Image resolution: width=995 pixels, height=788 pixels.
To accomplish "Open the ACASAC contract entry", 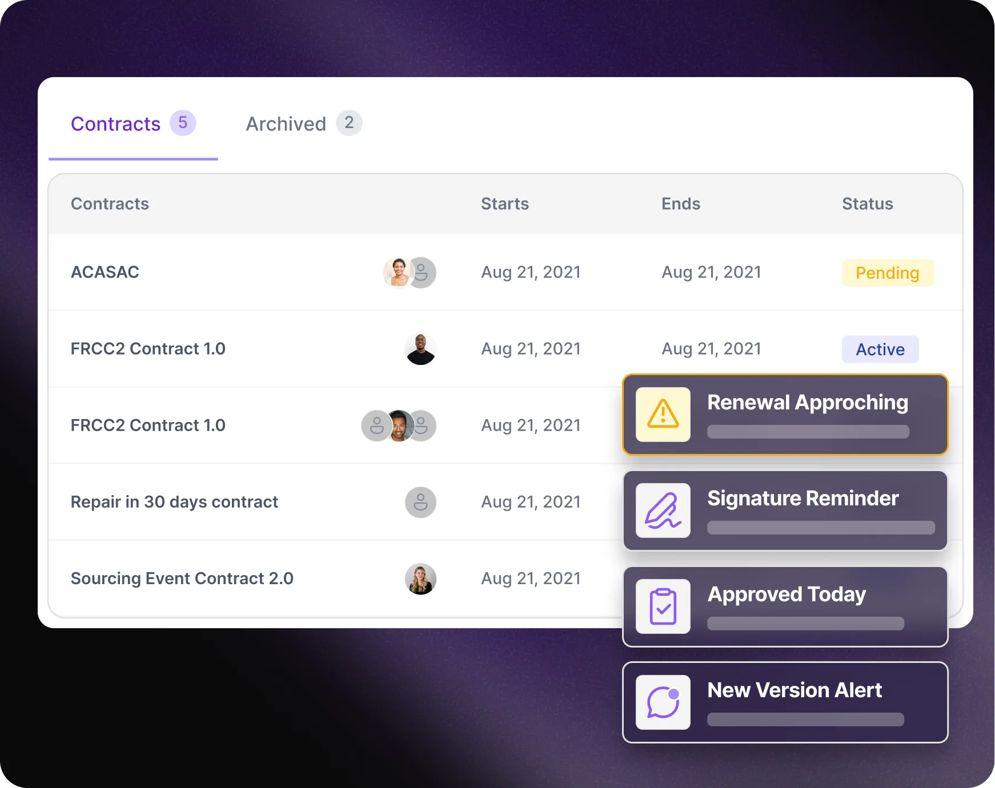I will [105, 272].
